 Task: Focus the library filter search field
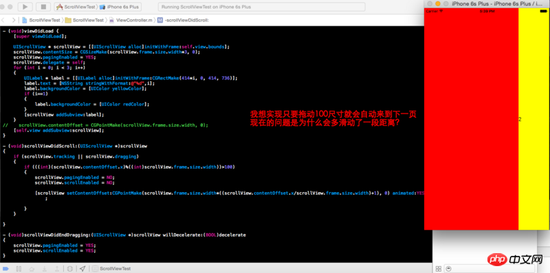coord(490,268)
